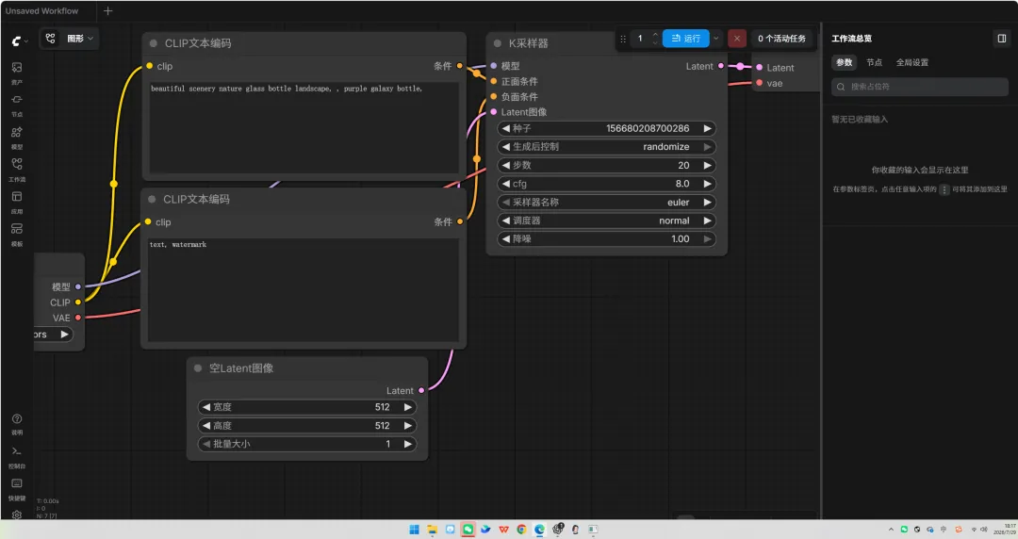
Task: Click the graph mode icon beside 图形
Action: (x=51, y=39)
